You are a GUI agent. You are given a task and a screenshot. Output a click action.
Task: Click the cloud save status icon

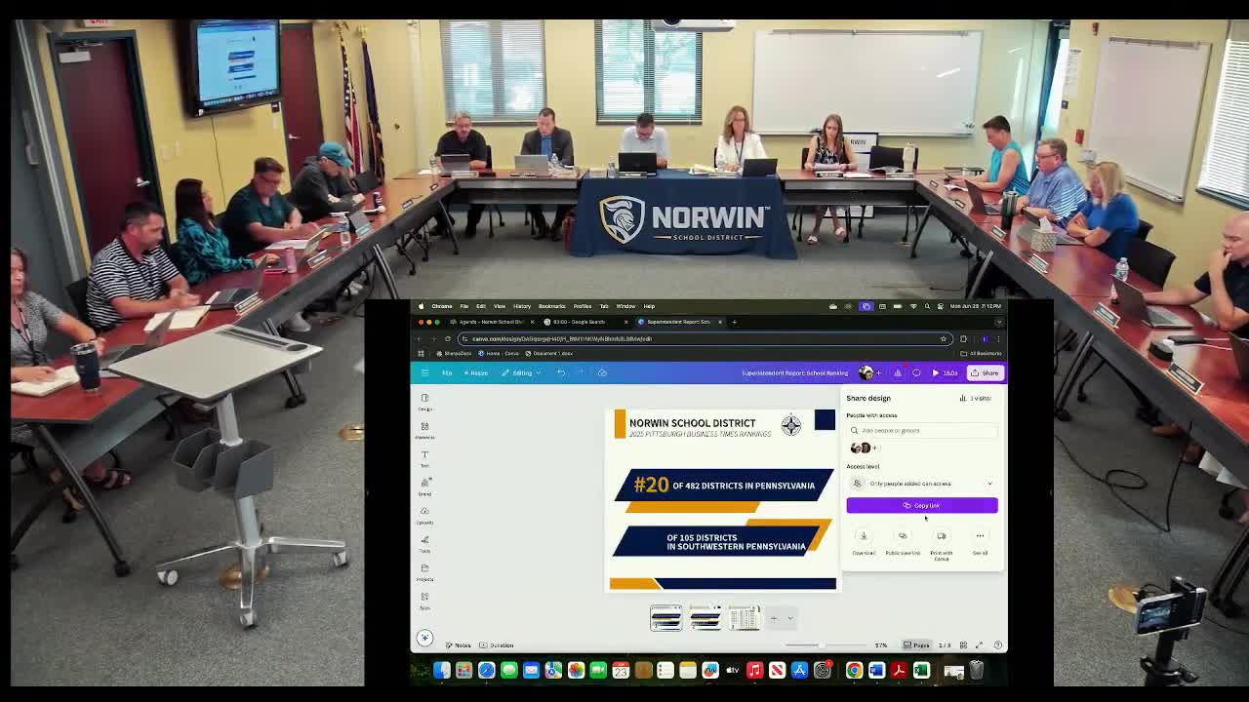[x=602, y=372]
